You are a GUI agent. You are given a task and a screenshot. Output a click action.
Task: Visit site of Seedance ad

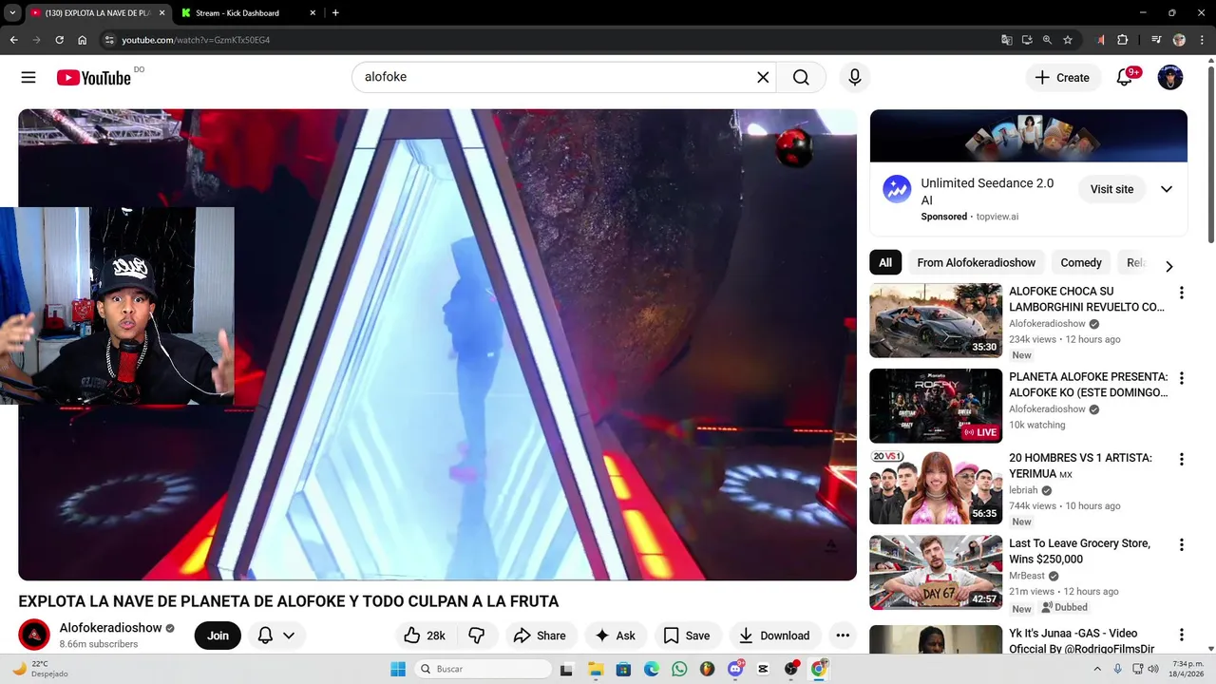click(1111, 189)
